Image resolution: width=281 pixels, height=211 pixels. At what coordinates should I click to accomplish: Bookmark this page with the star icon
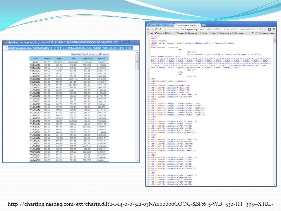pyautogui.click(x=265, y=29)
